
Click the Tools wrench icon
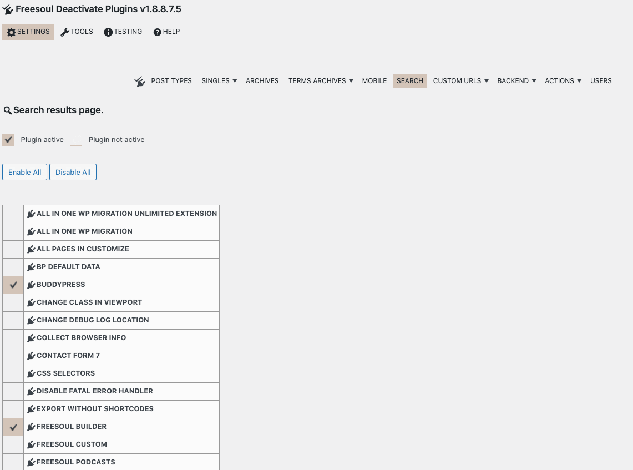pyautogui.click(x=64, y=32)
